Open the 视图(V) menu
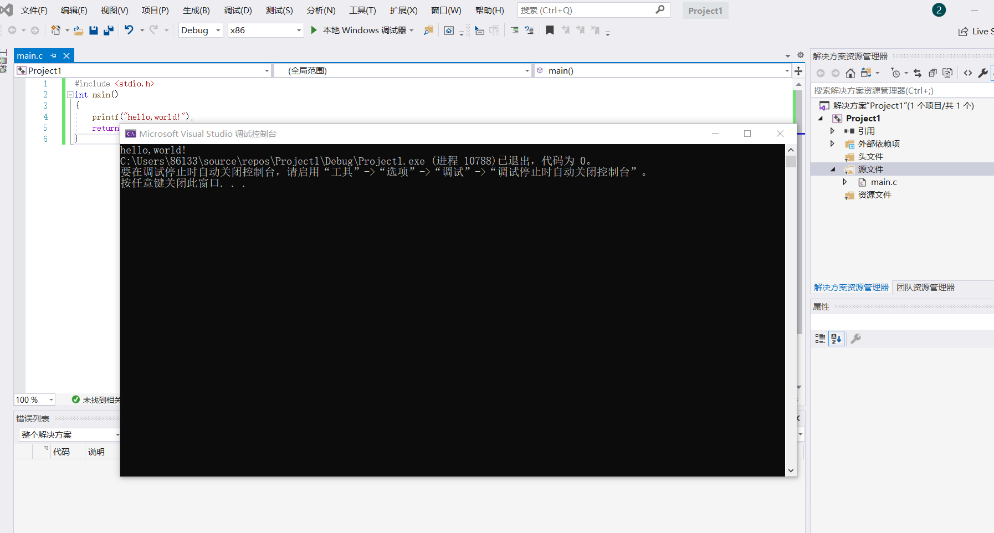 [115, 11]
